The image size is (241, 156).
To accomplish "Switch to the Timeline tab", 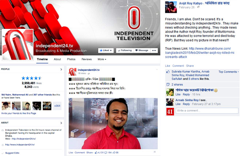I will pos(42,59).
